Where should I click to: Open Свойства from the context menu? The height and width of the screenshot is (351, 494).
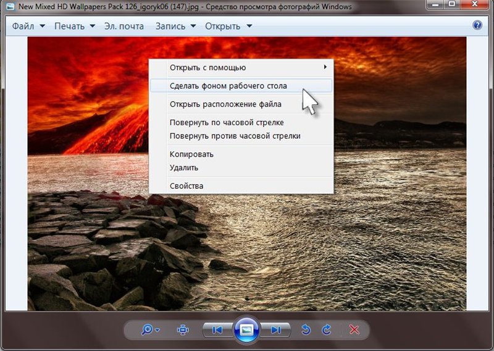click(x=241, y=186)
